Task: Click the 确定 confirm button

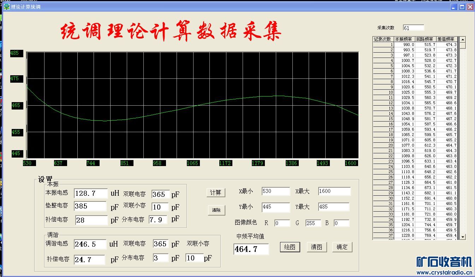Action: [x=342, y=247]
